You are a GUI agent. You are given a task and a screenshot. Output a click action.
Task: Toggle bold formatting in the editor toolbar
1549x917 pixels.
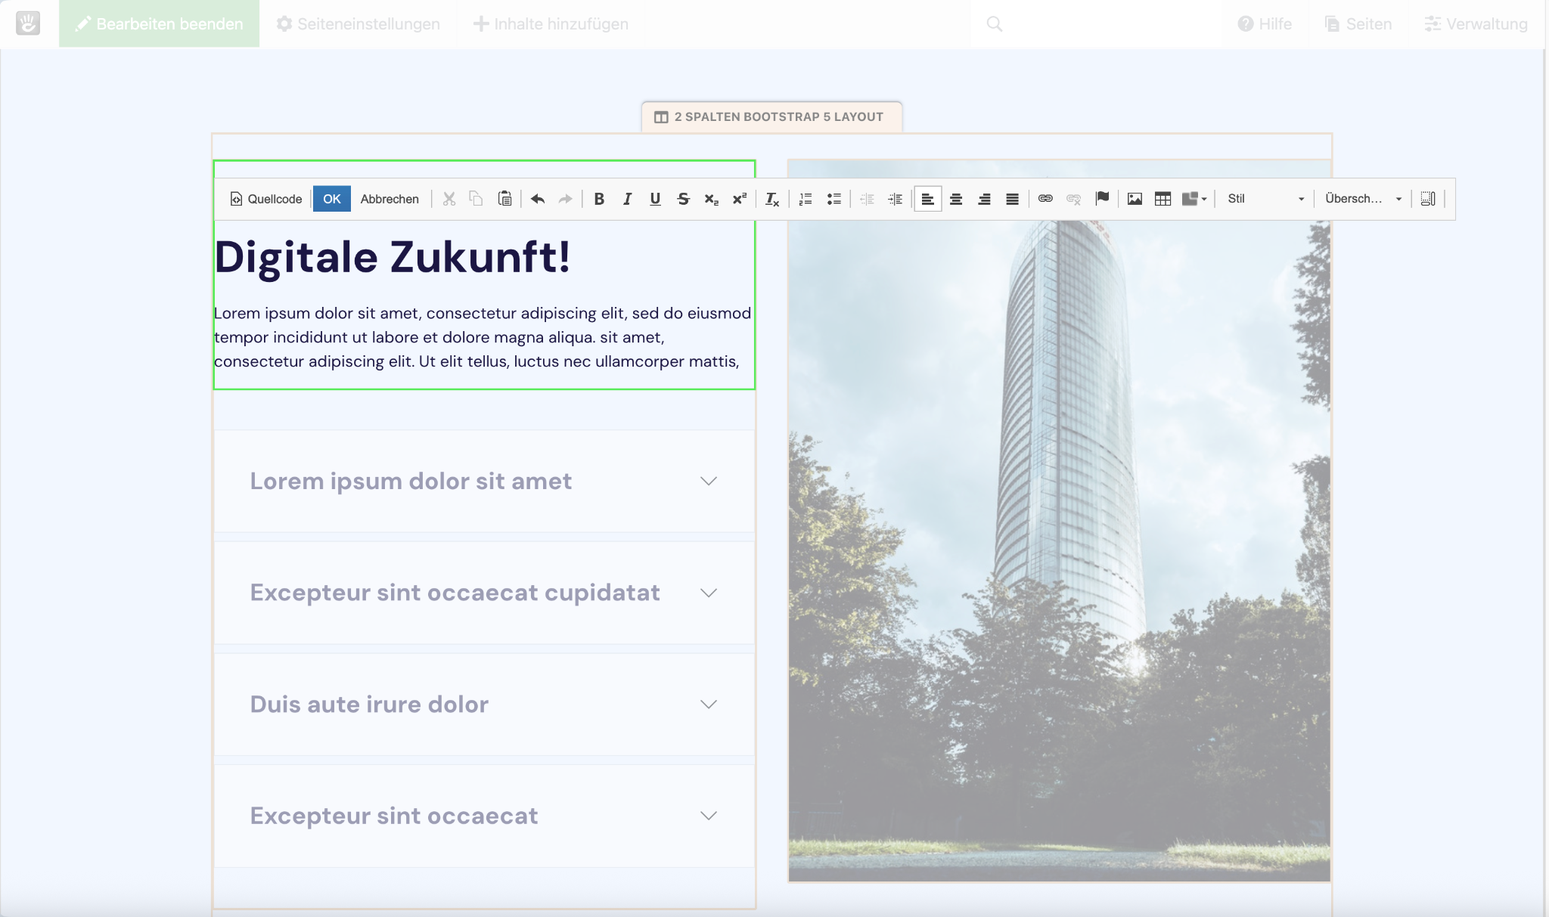pos(599,199)
